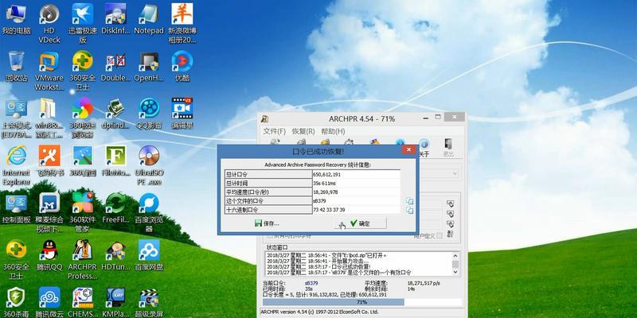Open the dpfind desktop shortcut

pyautogui.click(x=115, y=114)
